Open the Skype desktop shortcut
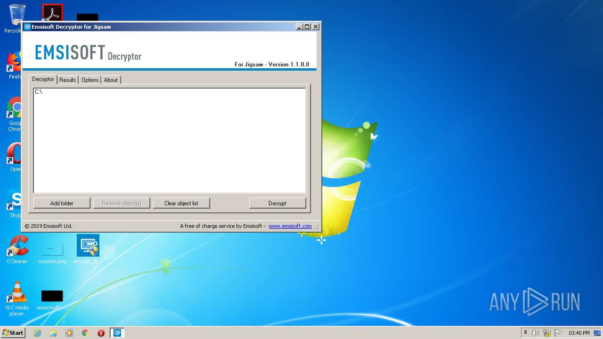Screen dimensions: 603x339 point(15,203)
